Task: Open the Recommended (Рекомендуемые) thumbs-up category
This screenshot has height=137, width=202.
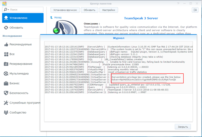Action: coord(6,44)
